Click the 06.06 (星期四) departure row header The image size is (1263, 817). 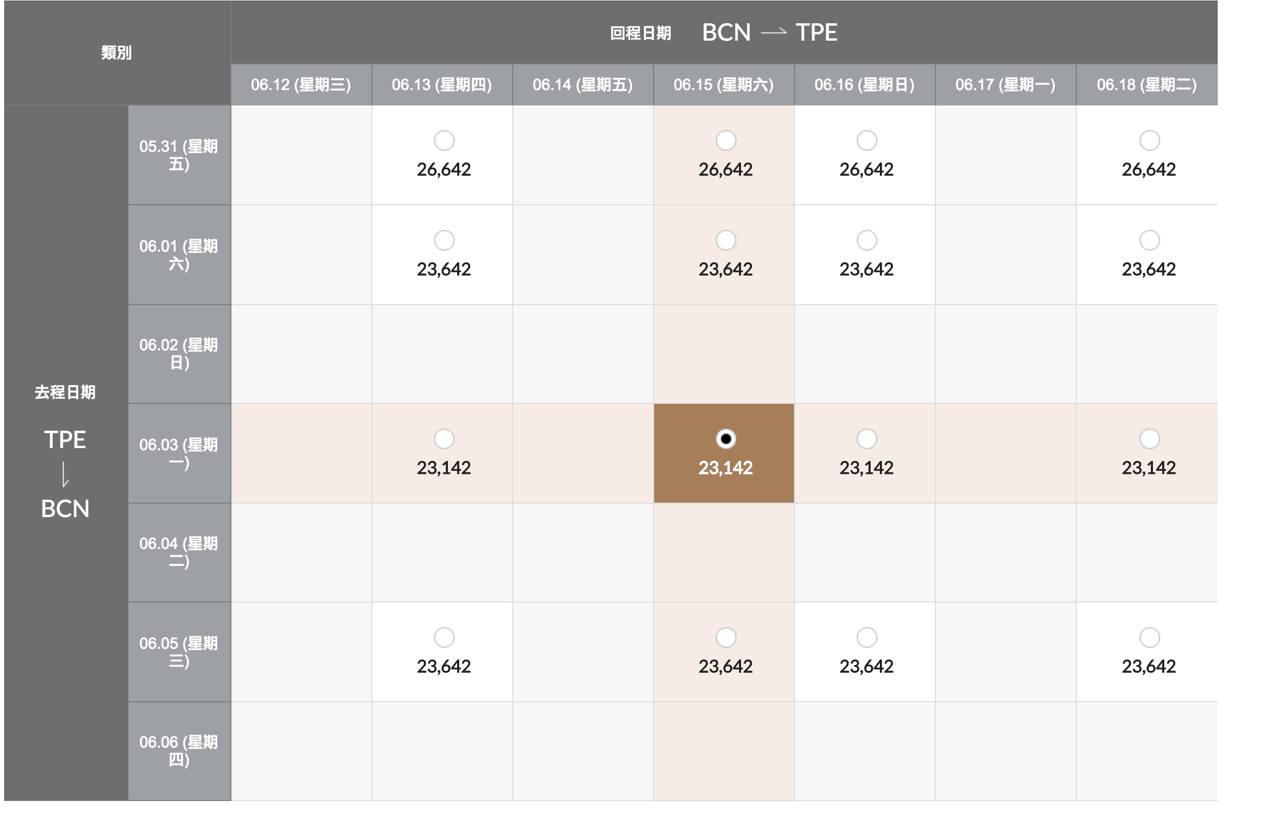click(179, 751)
